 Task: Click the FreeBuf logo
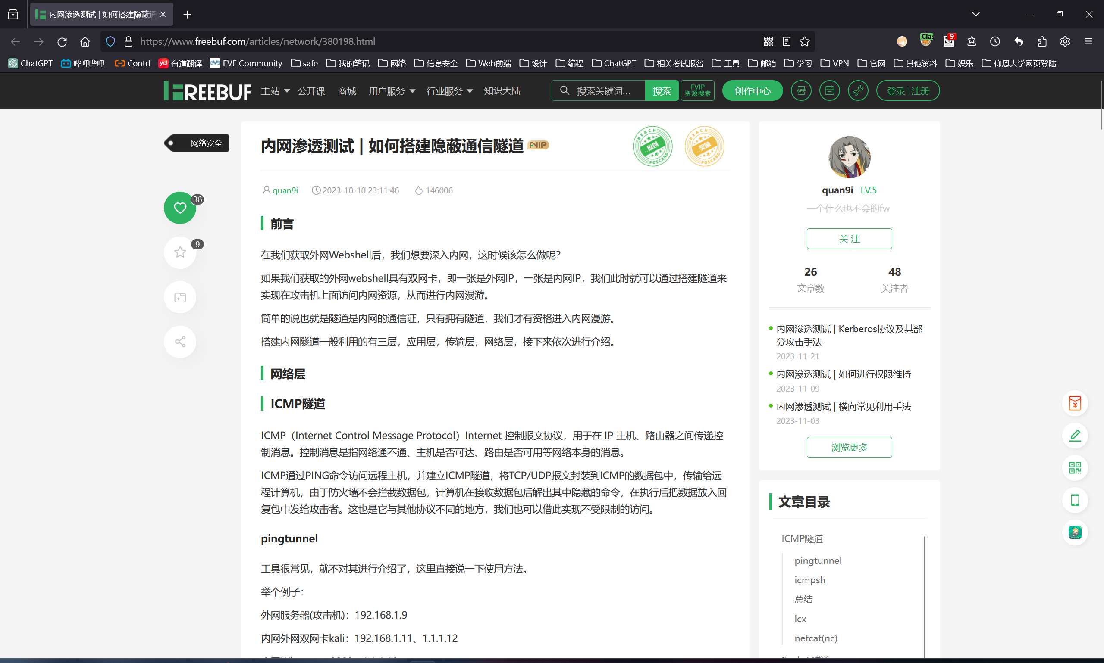click(207, 91)
